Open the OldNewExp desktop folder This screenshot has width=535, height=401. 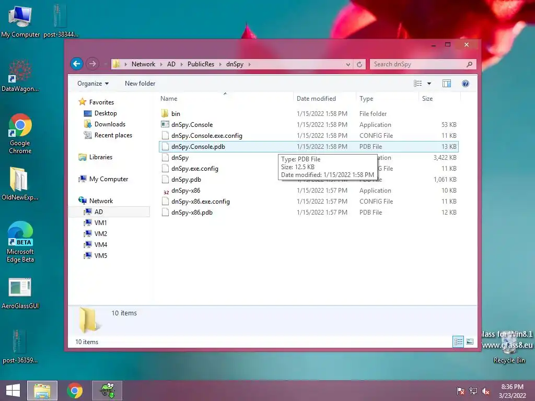(x=20, y=183)
